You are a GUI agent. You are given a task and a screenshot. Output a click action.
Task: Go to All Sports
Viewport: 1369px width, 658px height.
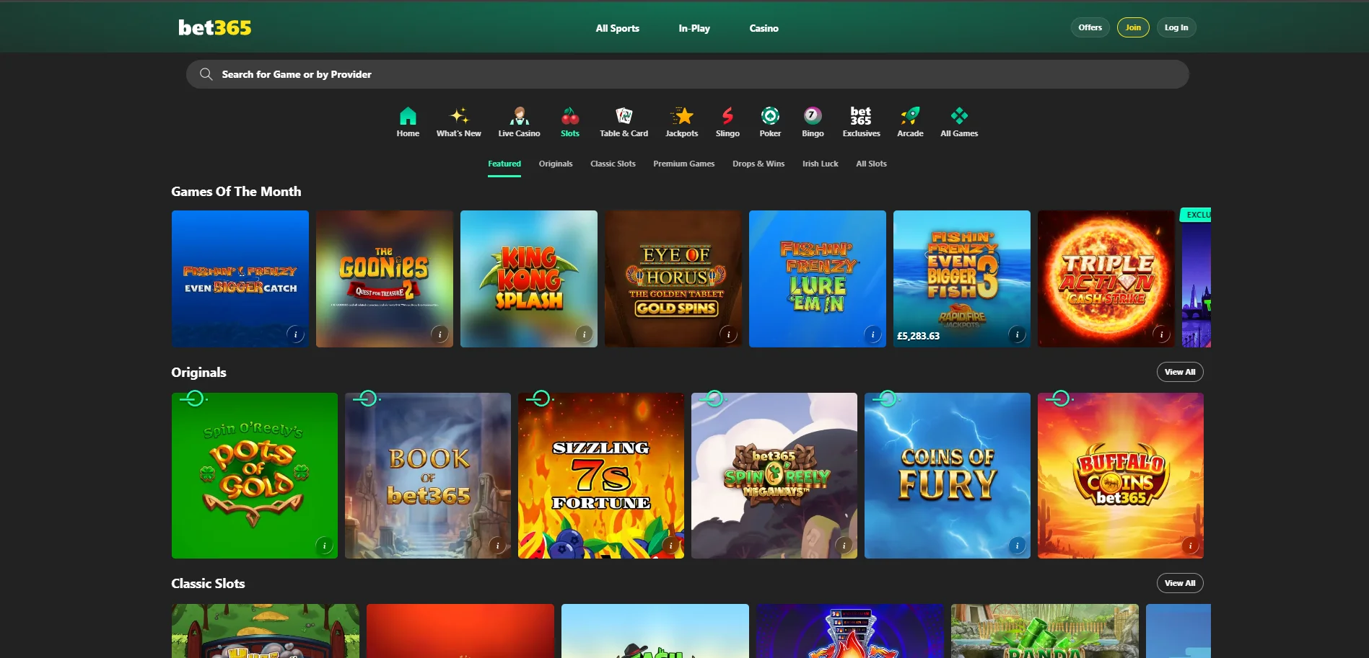(x=617, y=28)
